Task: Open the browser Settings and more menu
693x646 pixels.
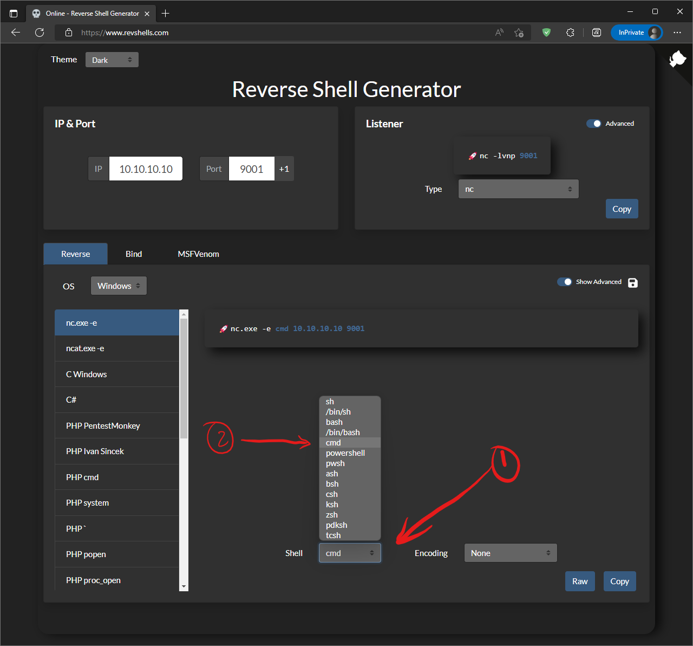Action: 677,33
